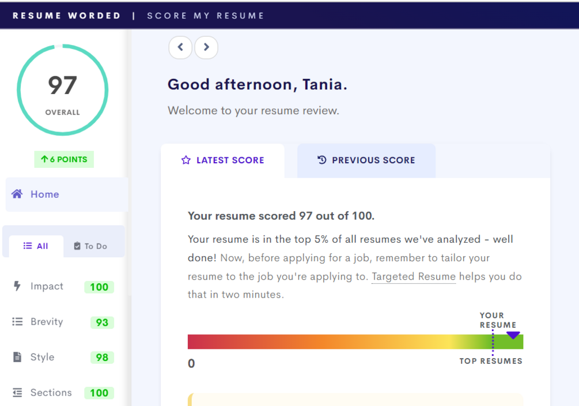
Task: Click the Brevity score badge 93
Action: (102, 322)
